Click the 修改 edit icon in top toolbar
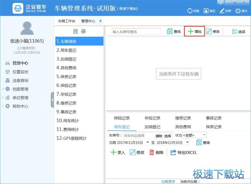This screenshot has height=184, width=251. [x=213, y=31]
